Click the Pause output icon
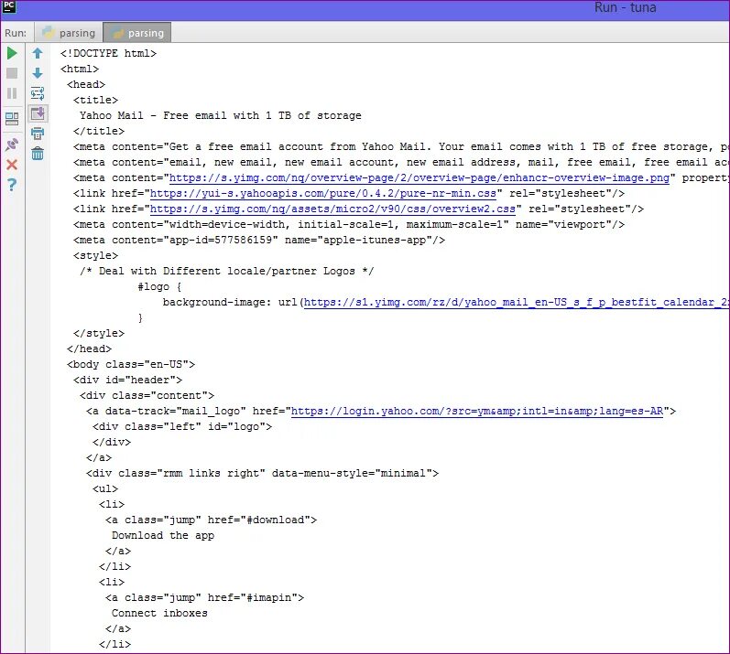 point(12,93)
